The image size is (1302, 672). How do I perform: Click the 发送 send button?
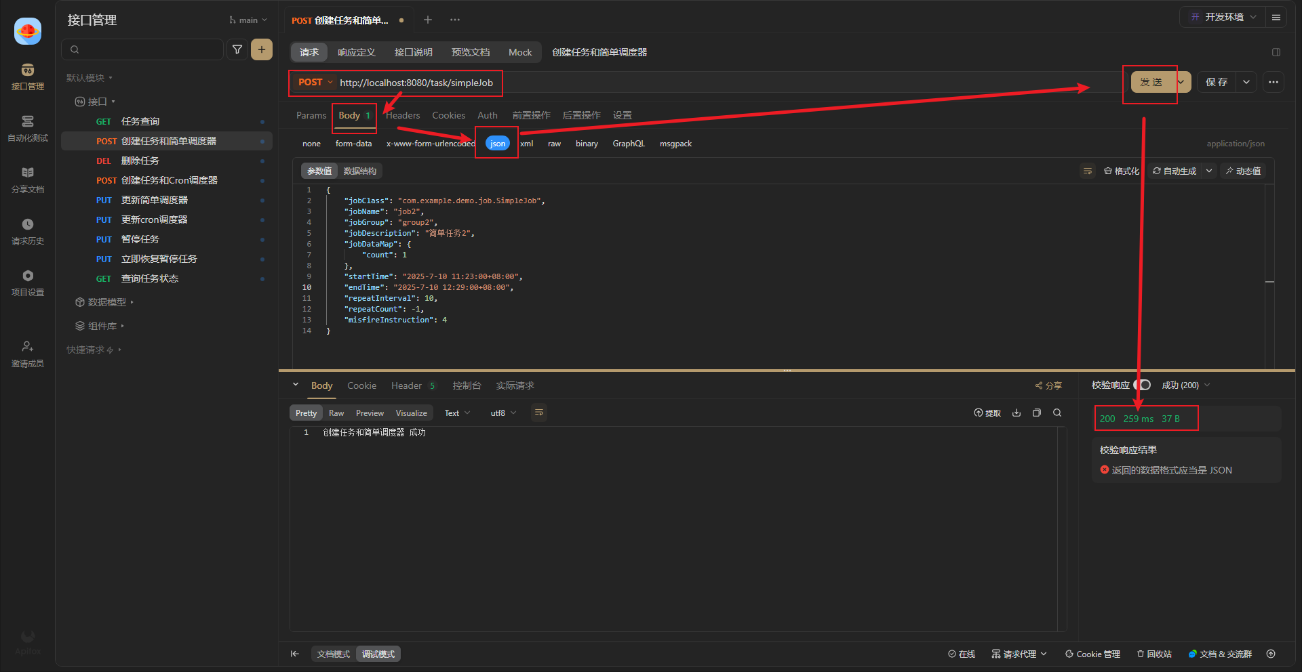pyautogui.click(x=1151, y=82)
